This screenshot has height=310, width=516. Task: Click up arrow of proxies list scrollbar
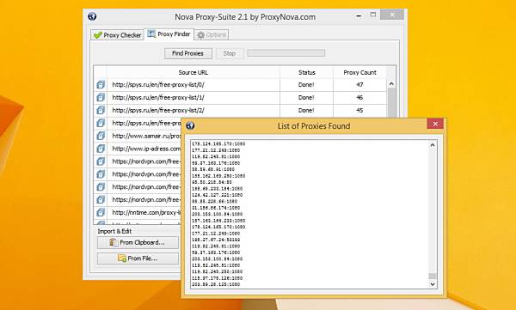pos(433,145)
